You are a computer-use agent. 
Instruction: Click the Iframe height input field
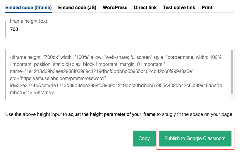pyautogui.click(x=29, y=29)
